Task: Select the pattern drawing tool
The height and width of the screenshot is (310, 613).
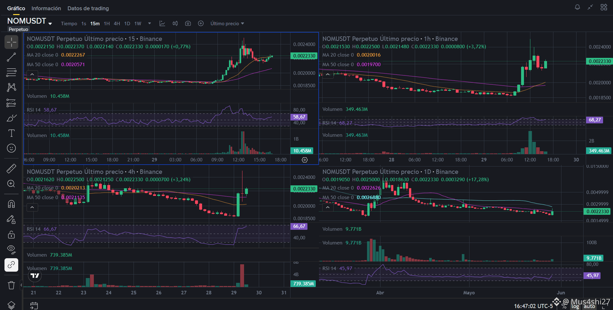Action: (12, 87)
